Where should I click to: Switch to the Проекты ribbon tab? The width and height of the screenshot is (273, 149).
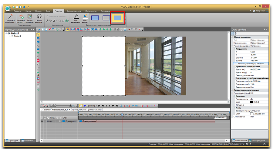pyautogui.click(x=17, y=11)
